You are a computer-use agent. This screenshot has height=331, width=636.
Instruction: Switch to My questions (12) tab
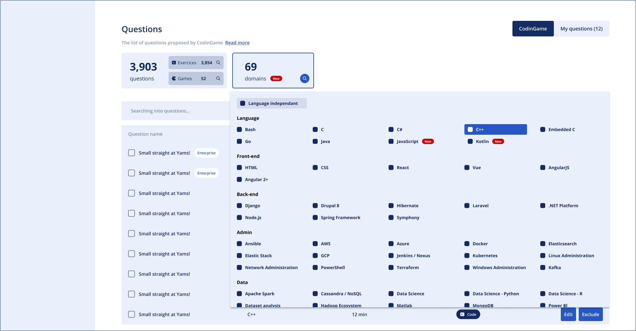[x=581, y=29]
